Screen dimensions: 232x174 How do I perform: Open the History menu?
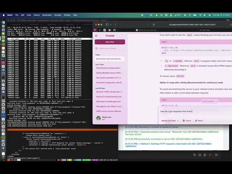[37, 15]
